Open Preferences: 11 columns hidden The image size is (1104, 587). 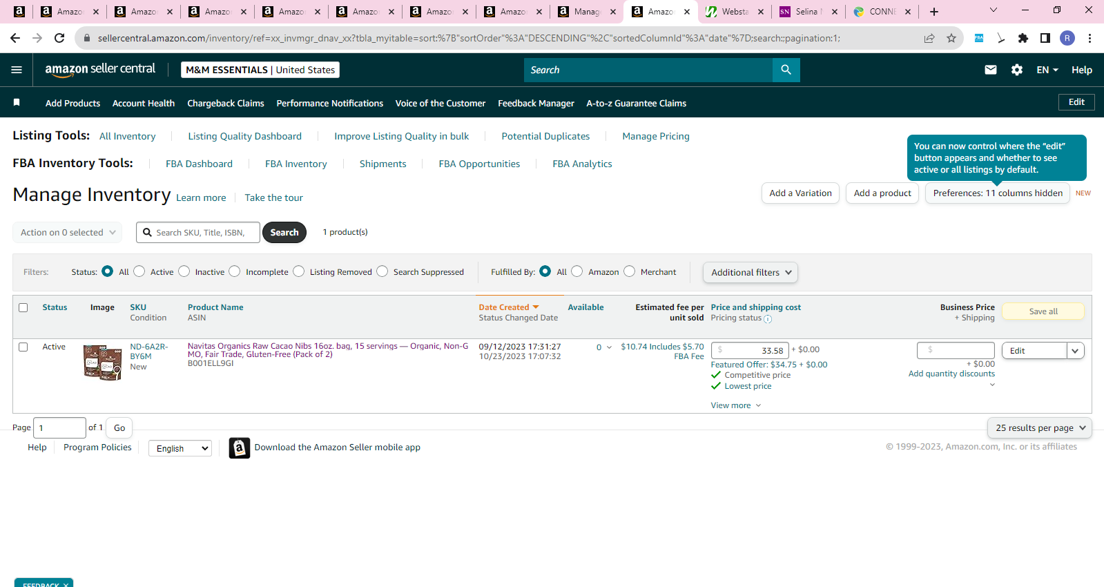point(998,193)
